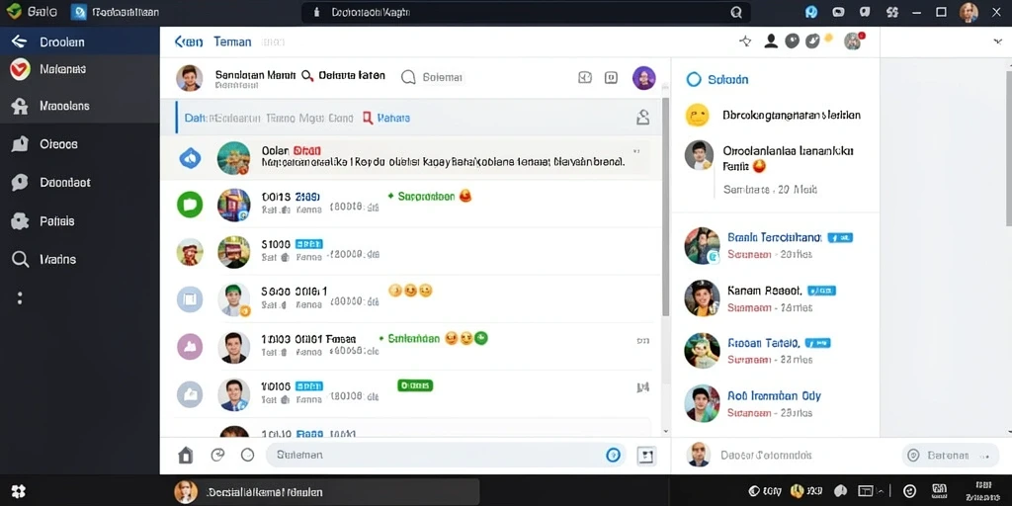Toggle the pale blue square checkbox on the fourth chat row
1012x506 pixels.
pos(190,298)
